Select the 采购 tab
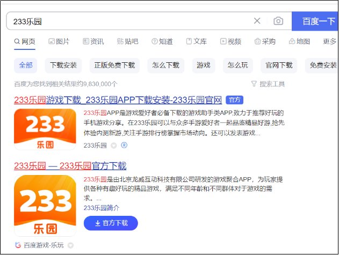Screen dimensions: 339x255 point(265,41)
